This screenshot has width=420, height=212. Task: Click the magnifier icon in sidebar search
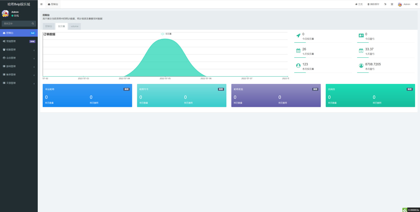tap(33, 24)
